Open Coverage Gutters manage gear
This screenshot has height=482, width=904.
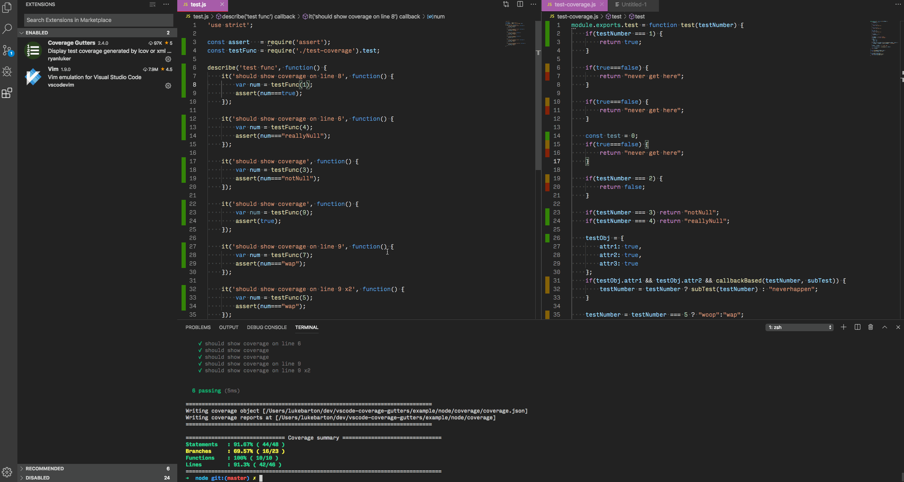click(x=168, y=59)
